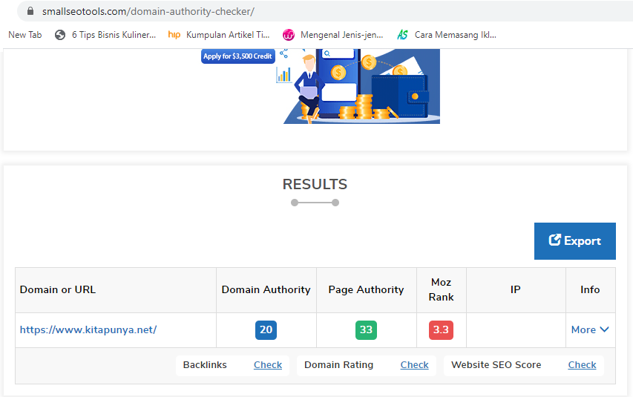
Task: Click the Check link next to Backlinks
Action: click(x=268, y=364)
